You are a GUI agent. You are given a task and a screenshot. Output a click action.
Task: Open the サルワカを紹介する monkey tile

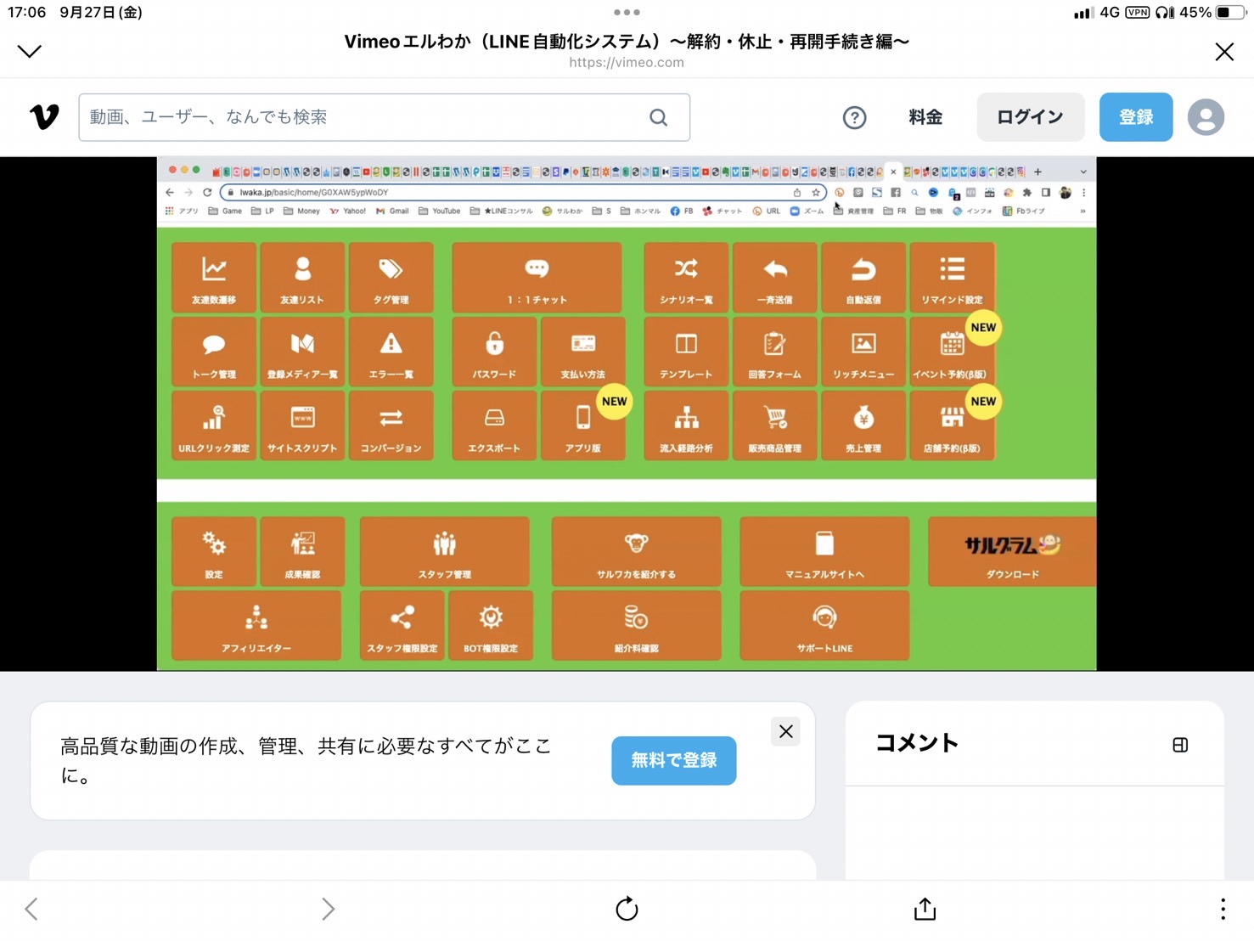click(x=636, y=551)
